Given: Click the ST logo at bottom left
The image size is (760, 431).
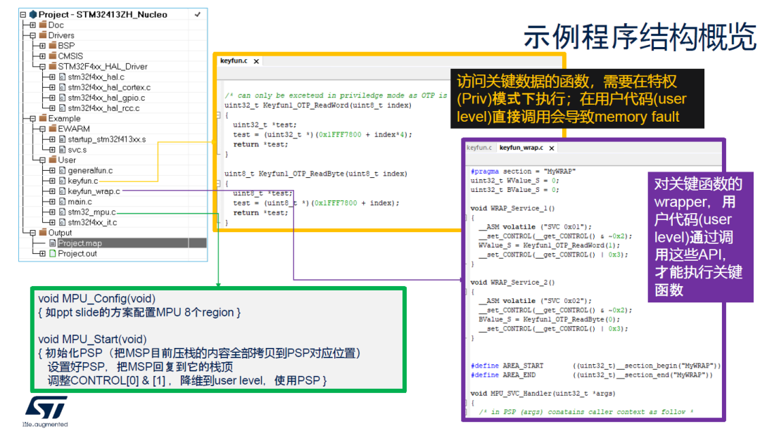Looking at the screenshot, I should (x=47, y=409).
